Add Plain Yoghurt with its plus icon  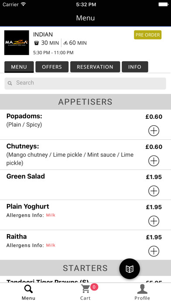pyautogui.click(x=154, y=221)
